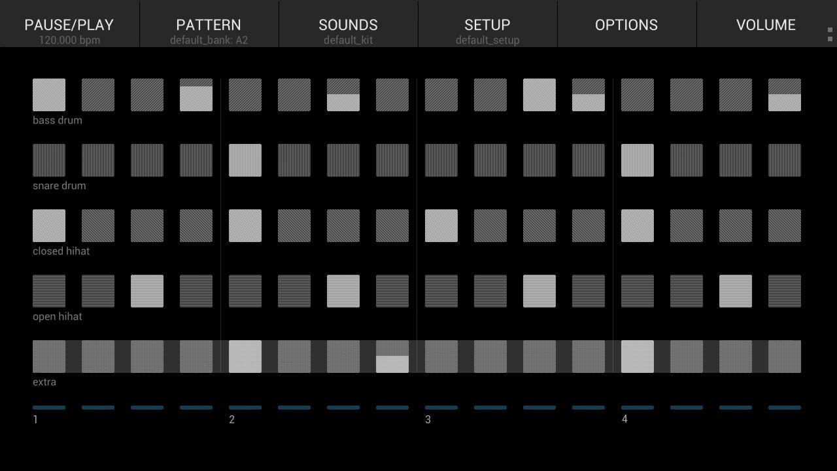Click the default_setup label
The height and width of the screenshot is (471, 837).
487,40
